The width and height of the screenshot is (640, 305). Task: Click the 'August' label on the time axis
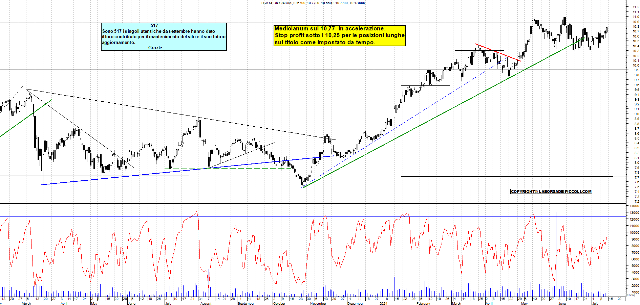tap(206, 303)
